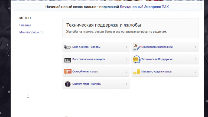The height and width of the screenshot is (117, 208).
Task: Click the МЕНЮ heading text
Action: [x=25, y=18]
